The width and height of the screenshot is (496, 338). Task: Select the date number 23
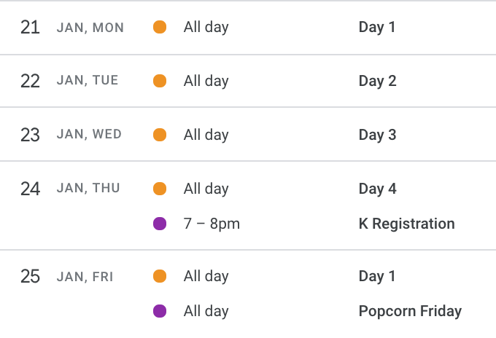[x=30, y=135]
